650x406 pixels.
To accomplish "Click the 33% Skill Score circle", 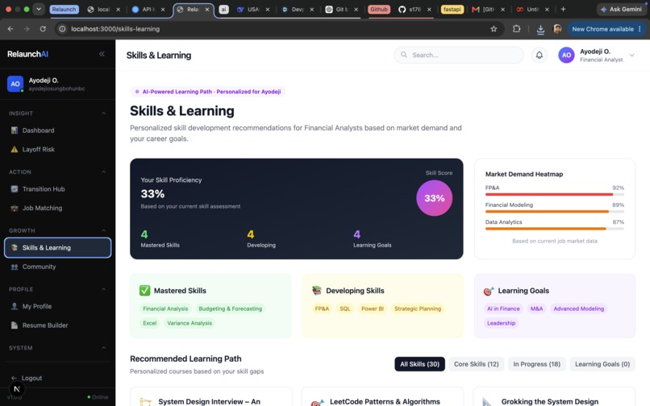I will coord(434,198).
